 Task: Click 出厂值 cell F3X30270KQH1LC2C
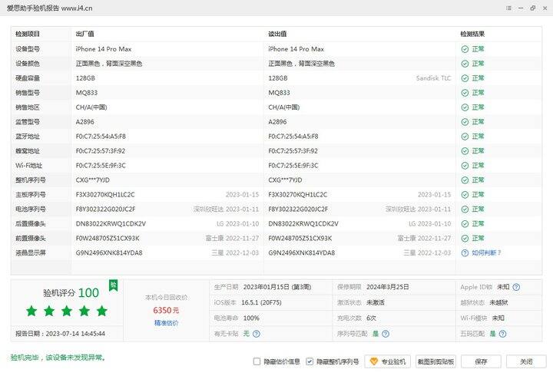pyautogui.click(x=105, y=194)
